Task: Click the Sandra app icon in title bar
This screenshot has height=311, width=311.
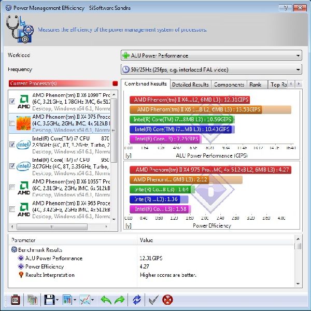Action: pos(8,8)
